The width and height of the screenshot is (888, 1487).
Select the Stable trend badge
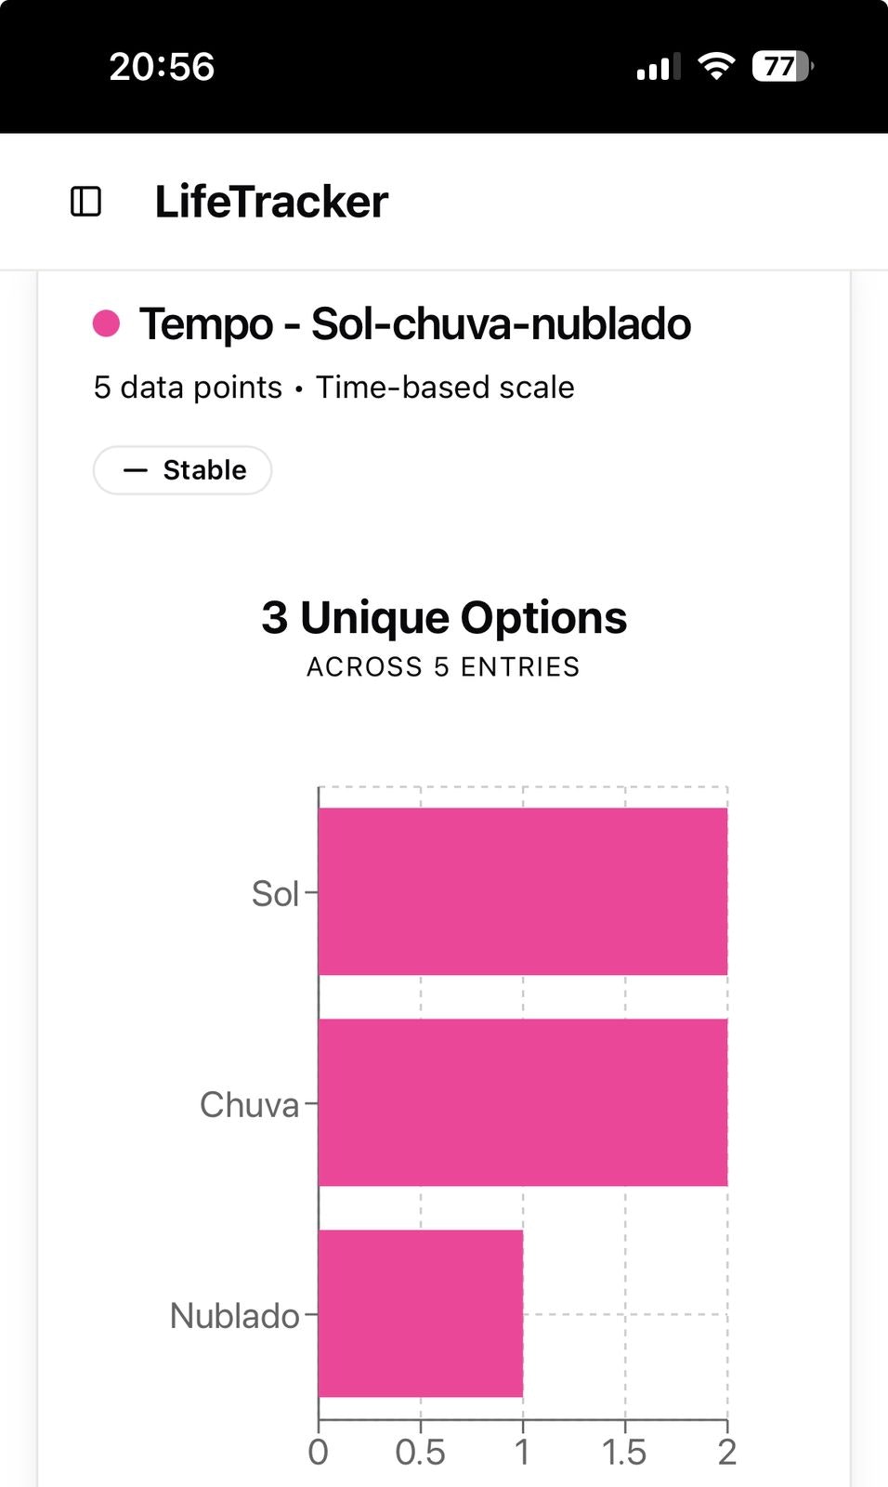coord(182,470)
